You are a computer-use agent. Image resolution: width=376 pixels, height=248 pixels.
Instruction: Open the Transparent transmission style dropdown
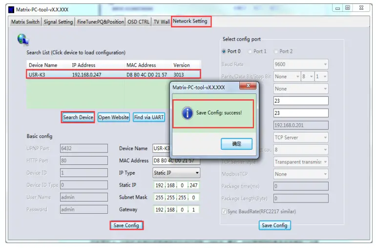301,162
